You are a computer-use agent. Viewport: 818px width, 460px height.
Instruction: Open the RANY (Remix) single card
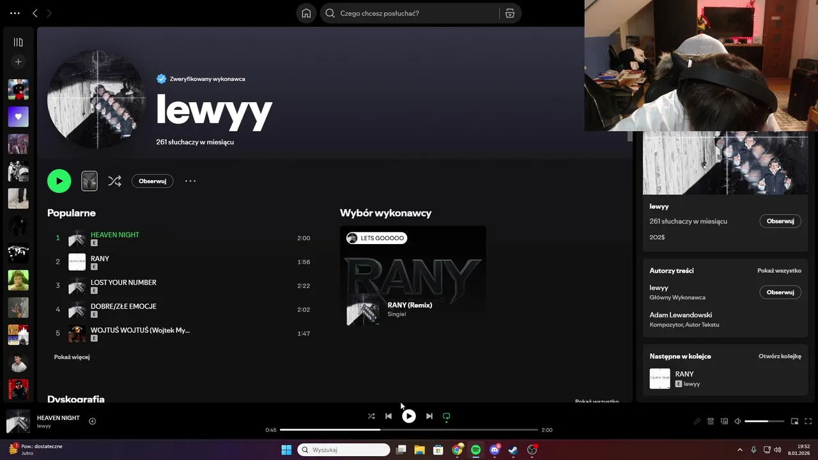(x=413, y=277)
